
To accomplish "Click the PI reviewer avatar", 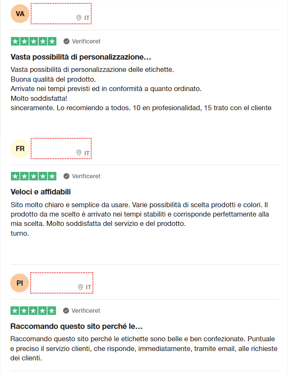I will tap(20, 283).
